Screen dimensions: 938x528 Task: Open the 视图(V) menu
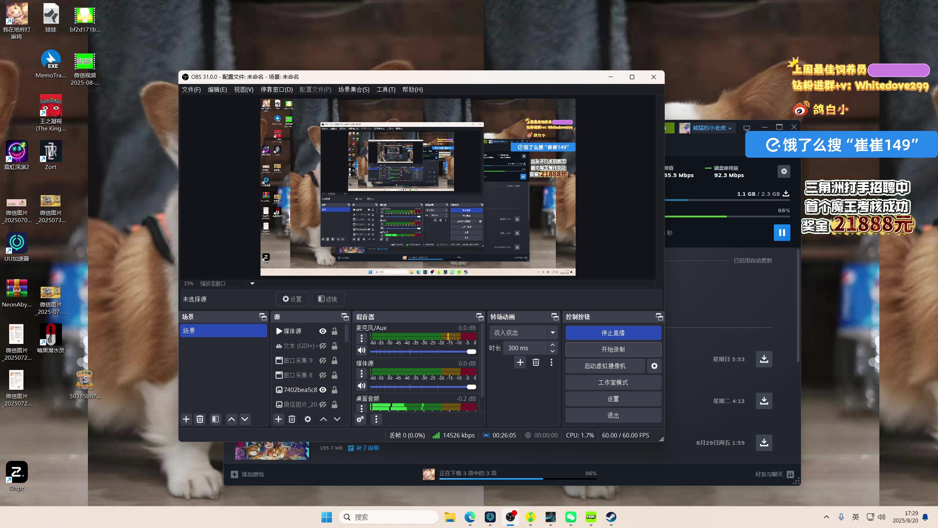(244, 89)
